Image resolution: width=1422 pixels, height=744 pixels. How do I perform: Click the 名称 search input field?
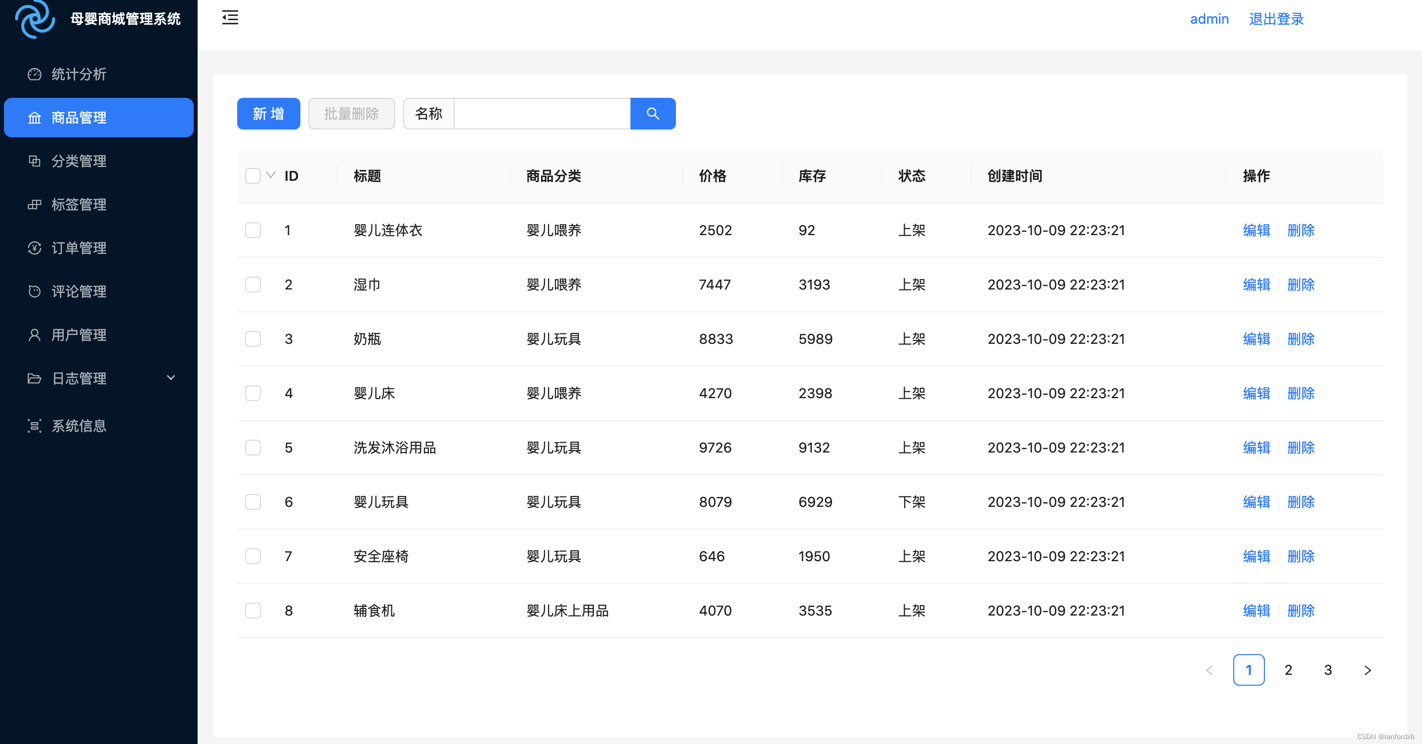click(542, 114)
